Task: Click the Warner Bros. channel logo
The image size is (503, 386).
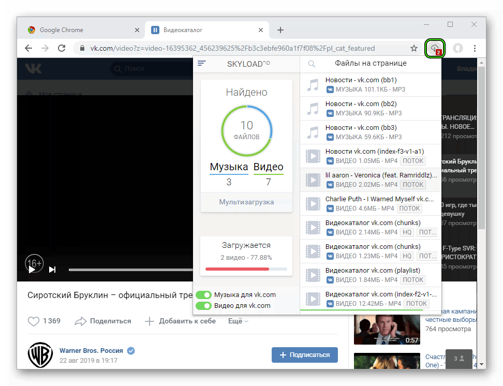Action: 40,355
